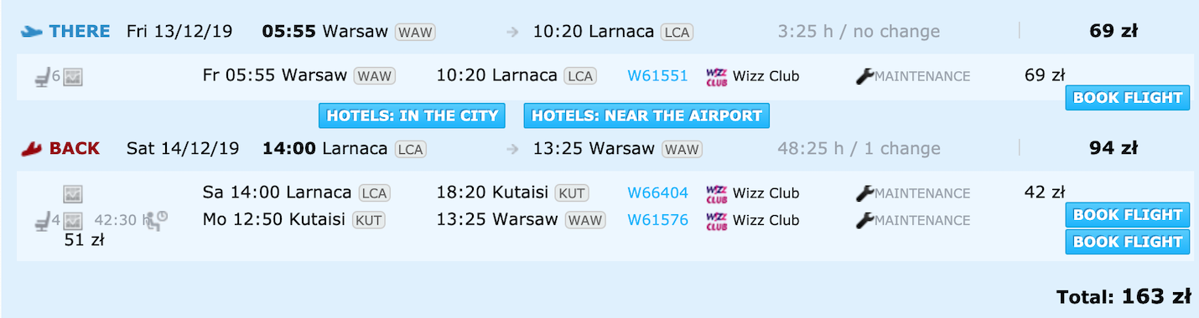Select the WAW airport code tag in THERE header
The width and height of the screenshot is (1199, 318).
pyautogui.click(x=415, y=33)
